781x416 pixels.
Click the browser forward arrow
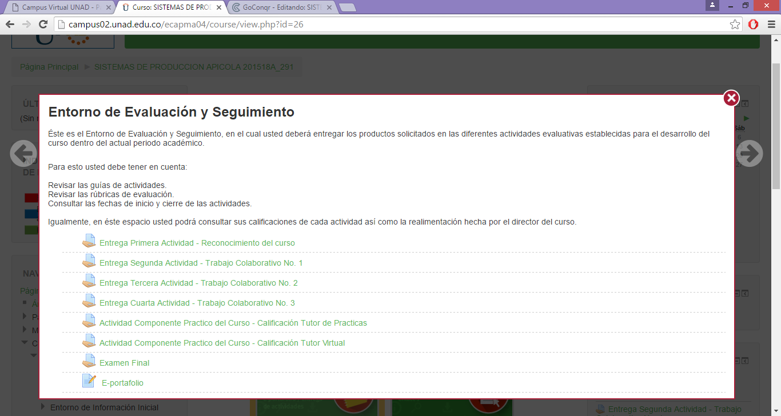pyautogui.click(x=26, y=24)
